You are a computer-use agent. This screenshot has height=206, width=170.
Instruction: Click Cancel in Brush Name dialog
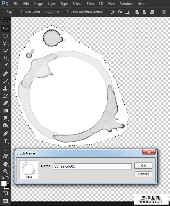143,174
